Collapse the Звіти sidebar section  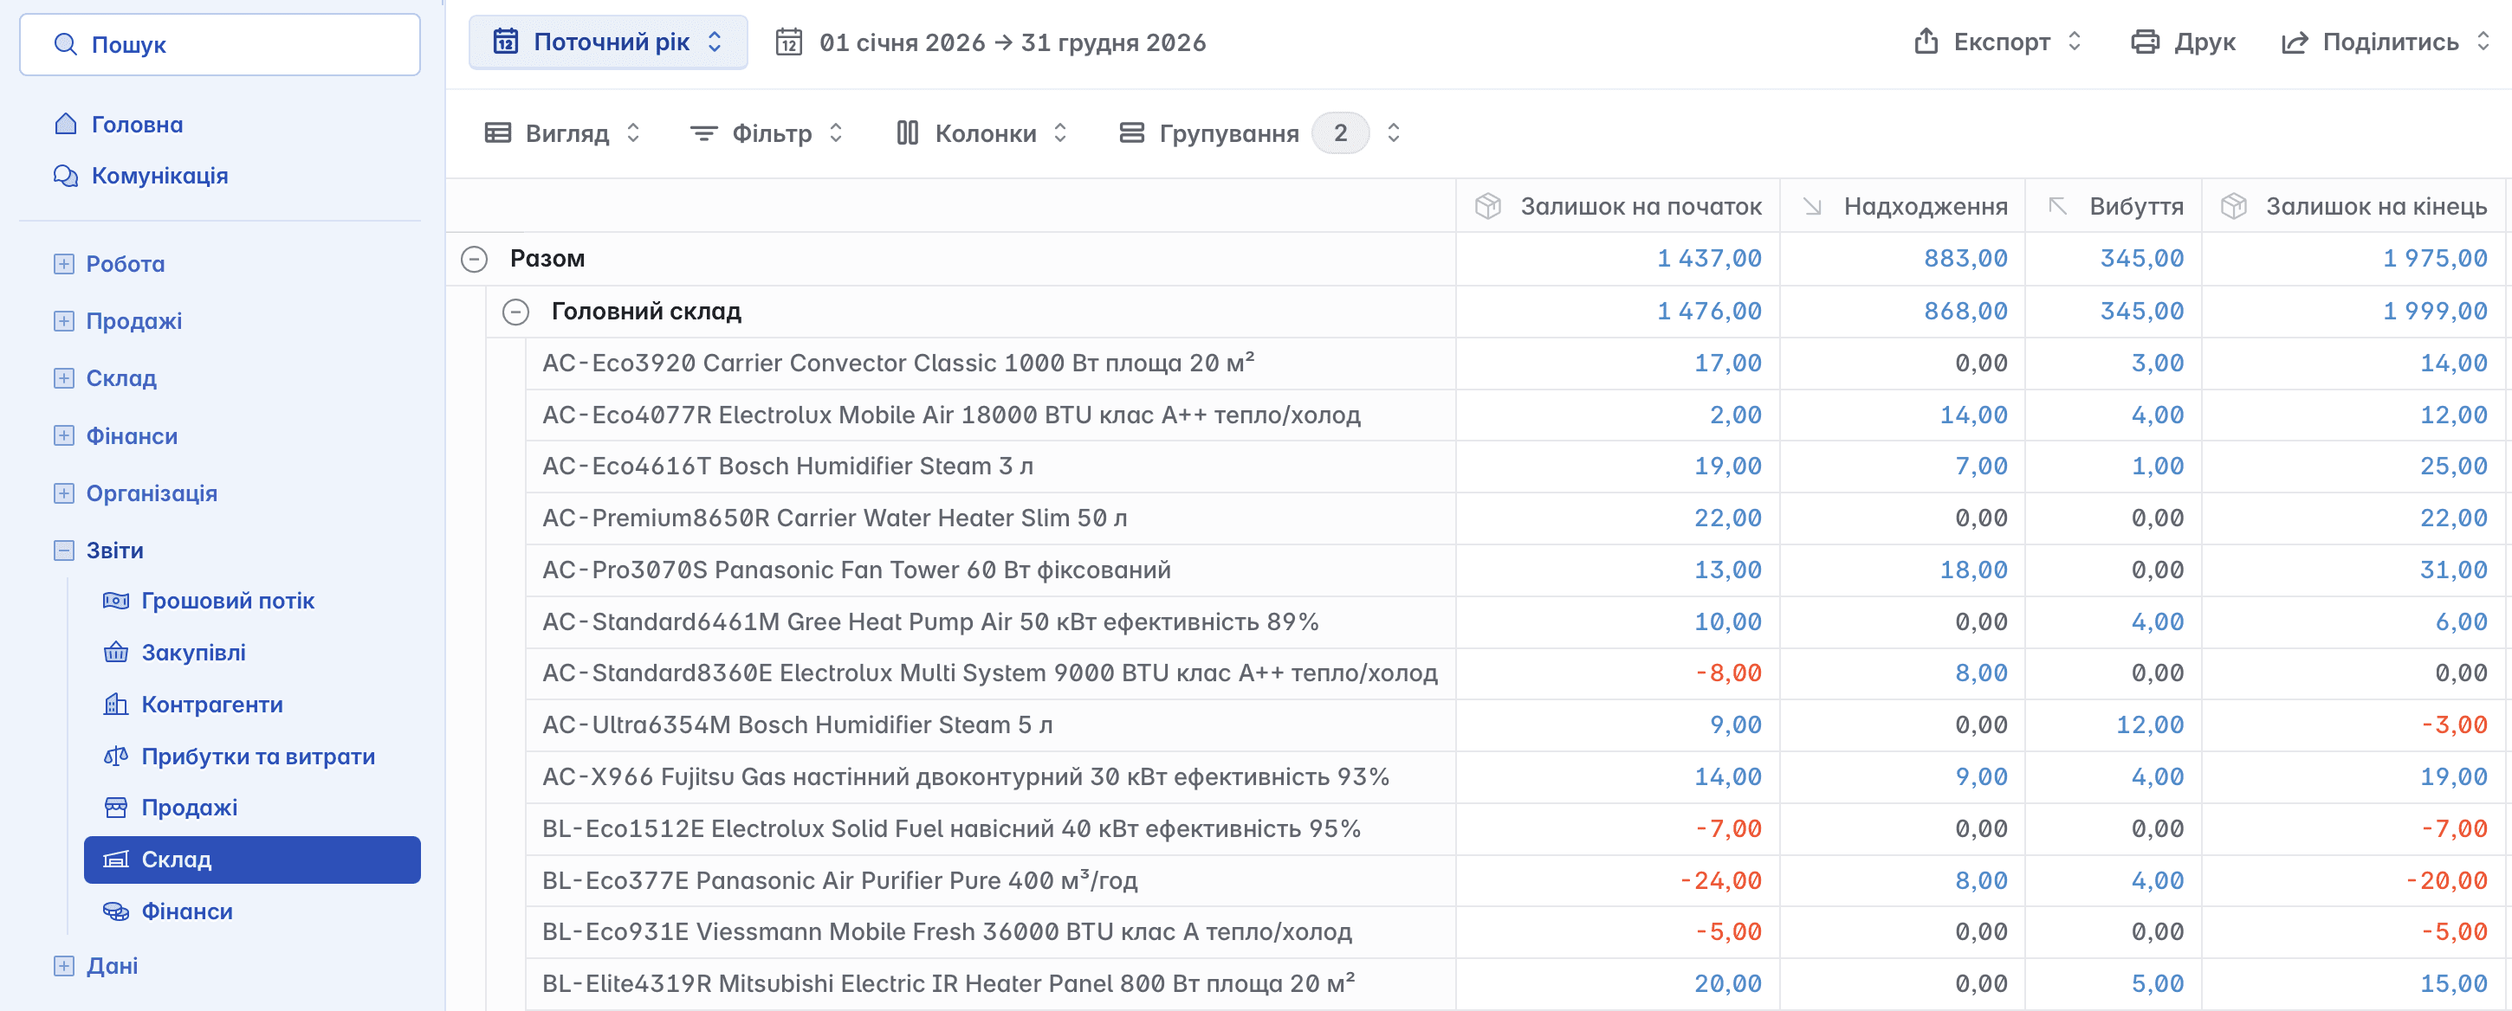pos(63,551)
